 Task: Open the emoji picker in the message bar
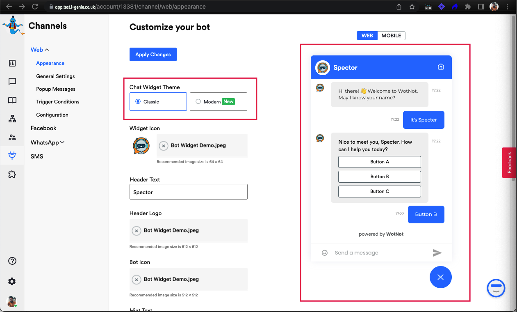[324, 252]
